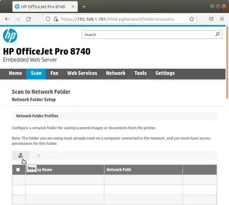
Task: Click the Display Name column header
Action: click(65, 169)
